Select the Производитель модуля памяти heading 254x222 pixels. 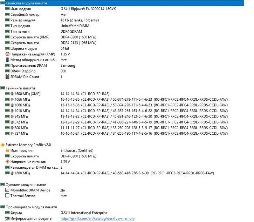click(x=31, y=207)
